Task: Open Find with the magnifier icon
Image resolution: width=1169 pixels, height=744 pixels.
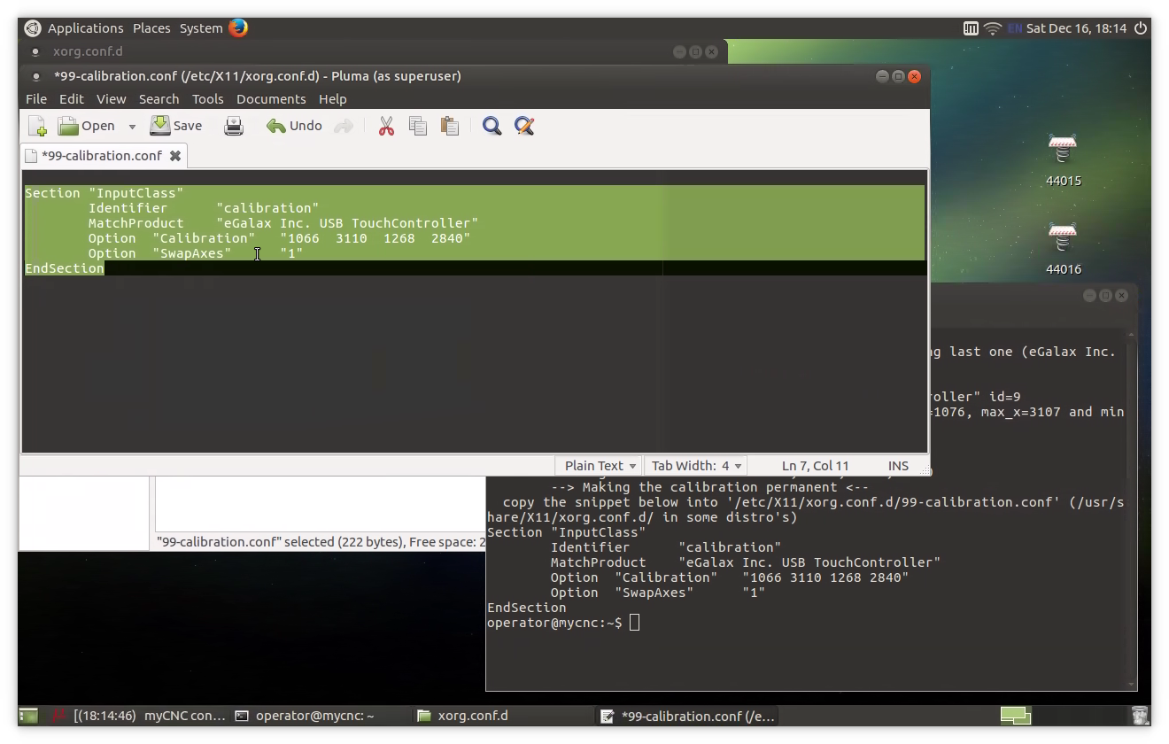Action: tap(492, 126)
